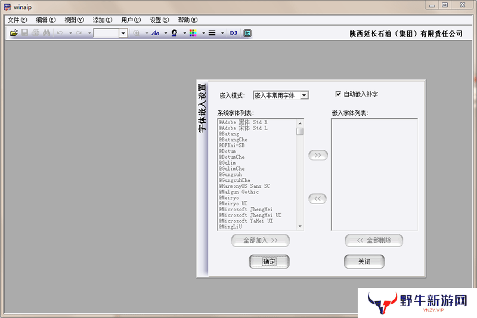Click the font list scroll up arrow
Viewport: 477px width, 318px height.
point(300,124)
